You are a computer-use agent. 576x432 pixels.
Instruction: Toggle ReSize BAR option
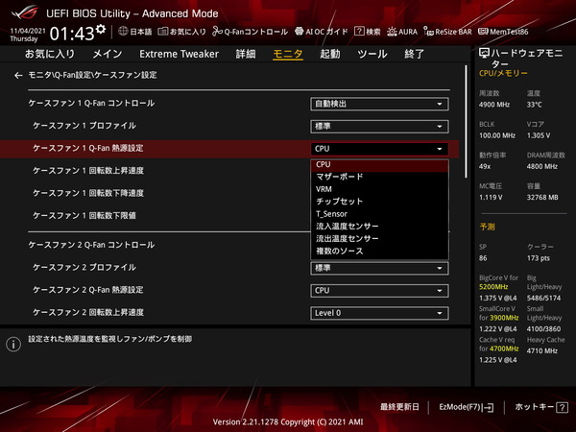click(x=450, y=32)
